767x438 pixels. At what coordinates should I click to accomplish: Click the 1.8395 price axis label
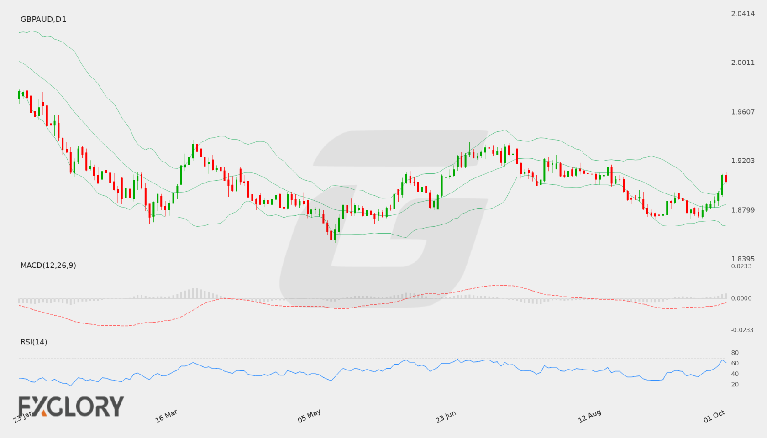pyautogui.click(x=743, y=259)
